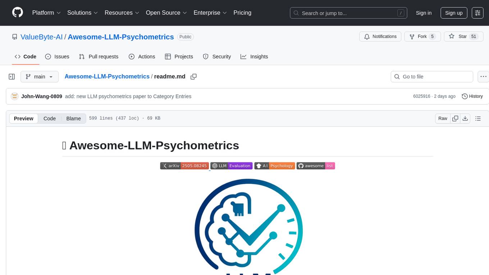Open the Actions tab
489x275 pixels.
point(142,57)
